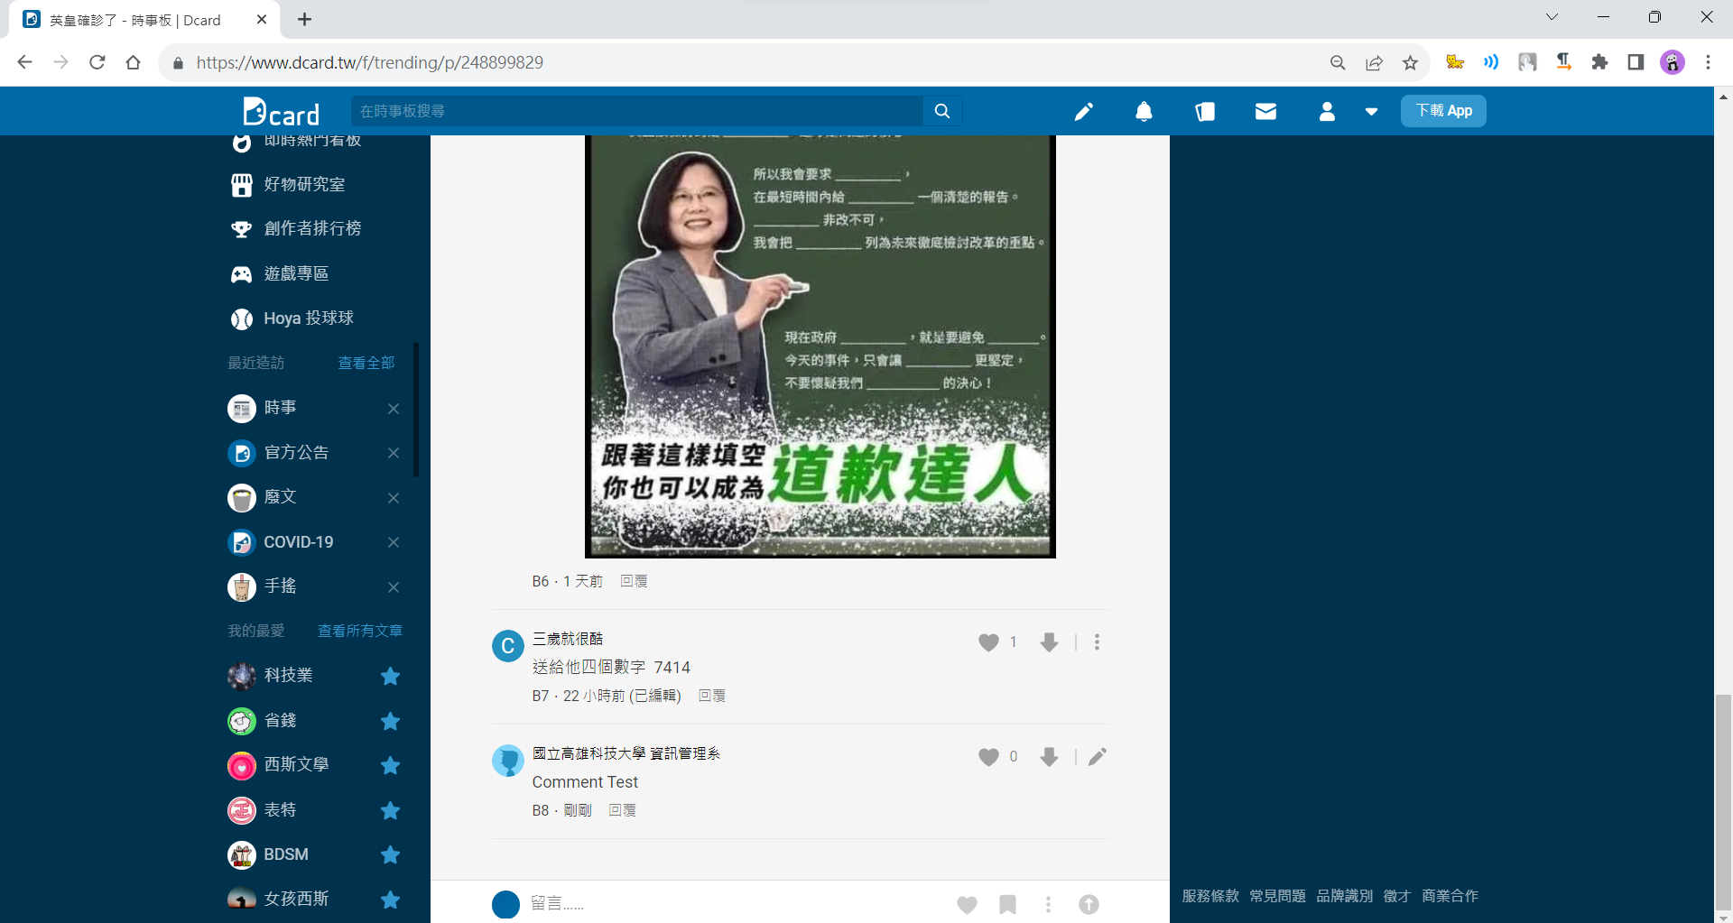
Task: Open 常見問題 footer link
Action: tap(1277, 896)
